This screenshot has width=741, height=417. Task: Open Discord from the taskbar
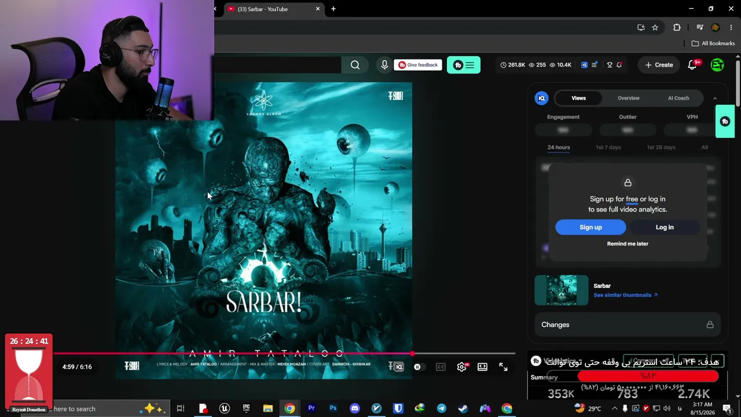[x=355, y=408]
